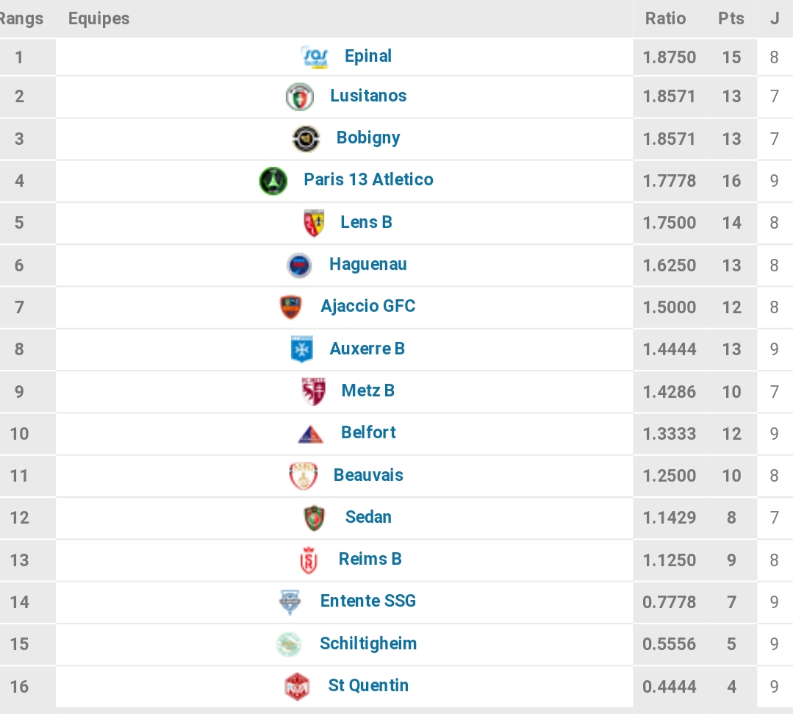Click the Equipes column header
Viewport: 793px width, 714px height.
(99, 18)
